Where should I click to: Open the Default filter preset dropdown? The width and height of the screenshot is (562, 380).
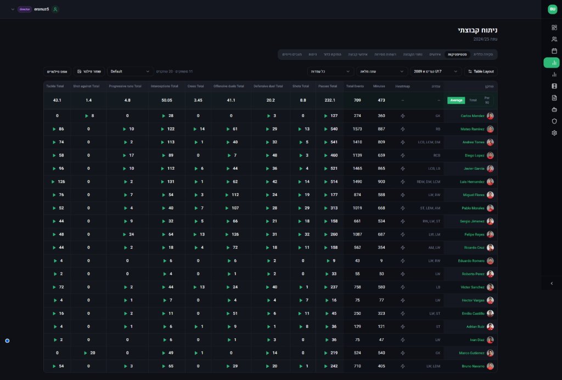(x=130, y=72)
